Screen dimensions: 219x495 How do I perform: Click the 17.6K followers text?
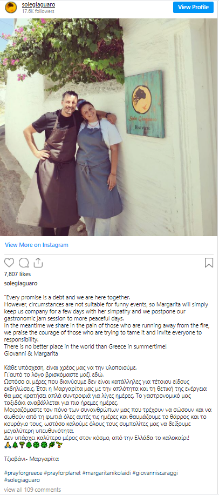[x=38, y=11]
